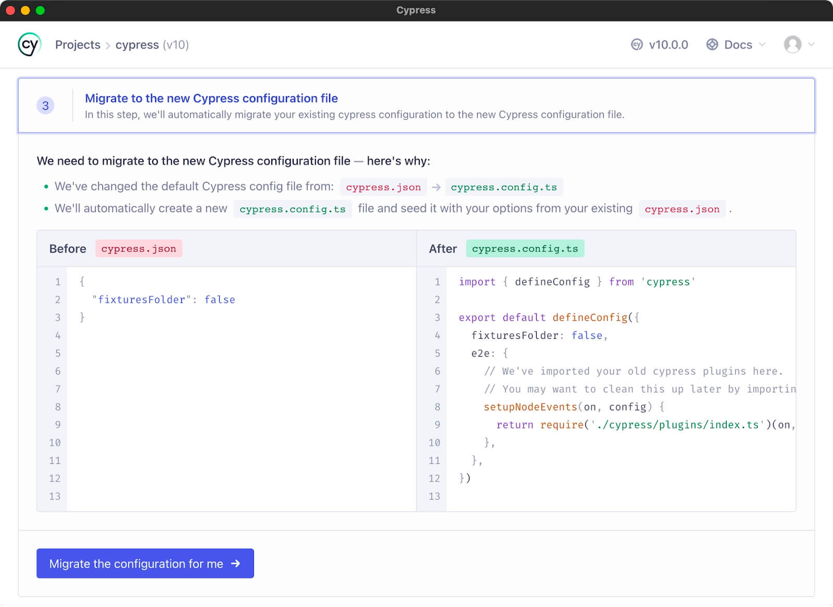833x607 pixels.
Task: Open the v10.0.0 version menu
Action: tap(668, 45)
